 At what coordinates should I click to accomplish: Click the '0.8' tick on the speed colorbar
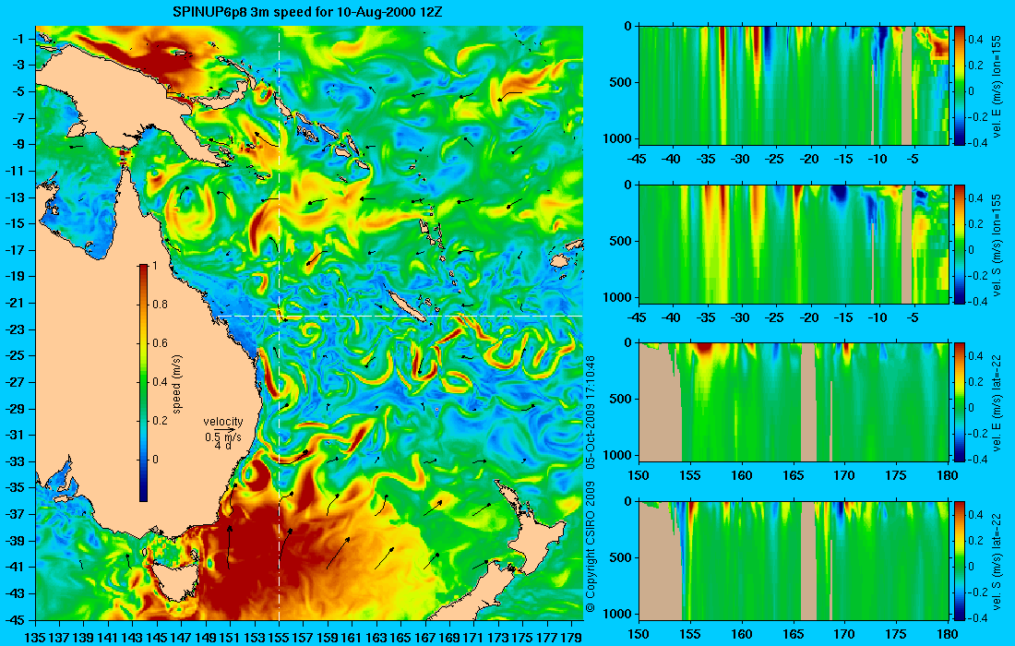tap(160, 305)
